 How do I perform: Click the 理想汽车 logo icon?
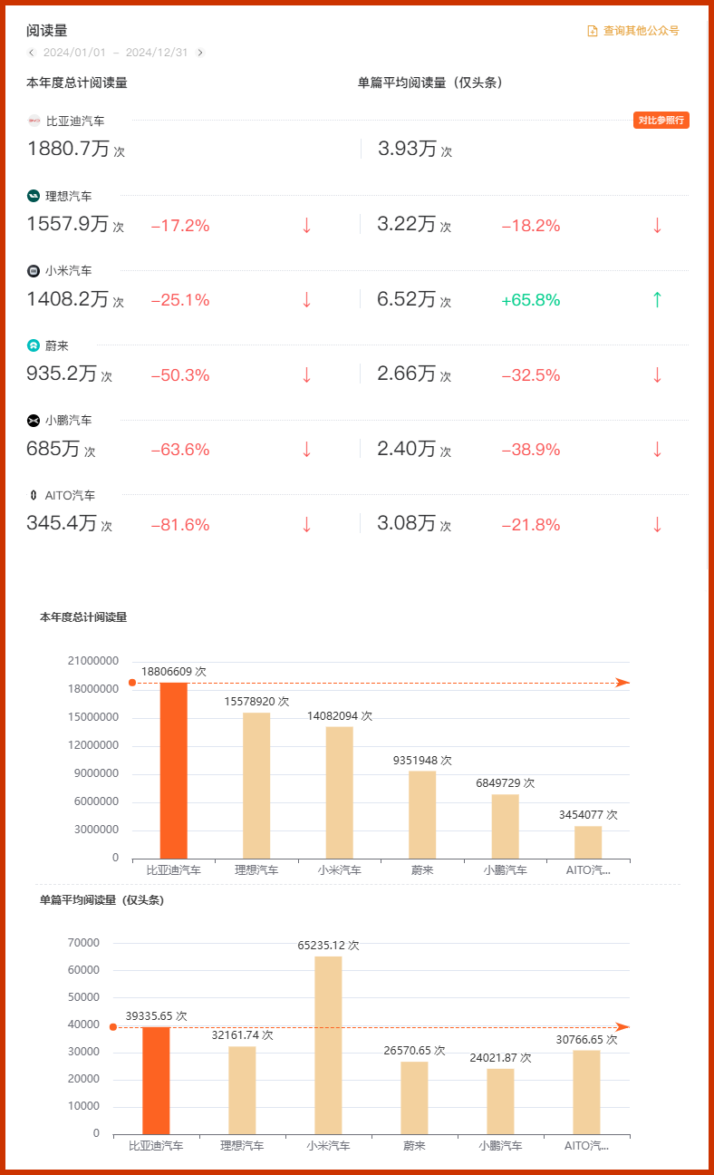(x=34, y=196)
